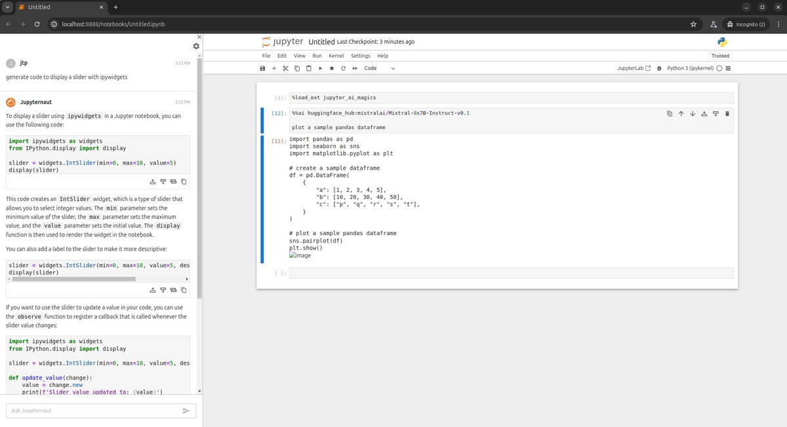This screenshot has width=787, height=427.
Task: Click the Last Checkpoint: 3 minutes ago text
Action: click(x=376, y=42)
